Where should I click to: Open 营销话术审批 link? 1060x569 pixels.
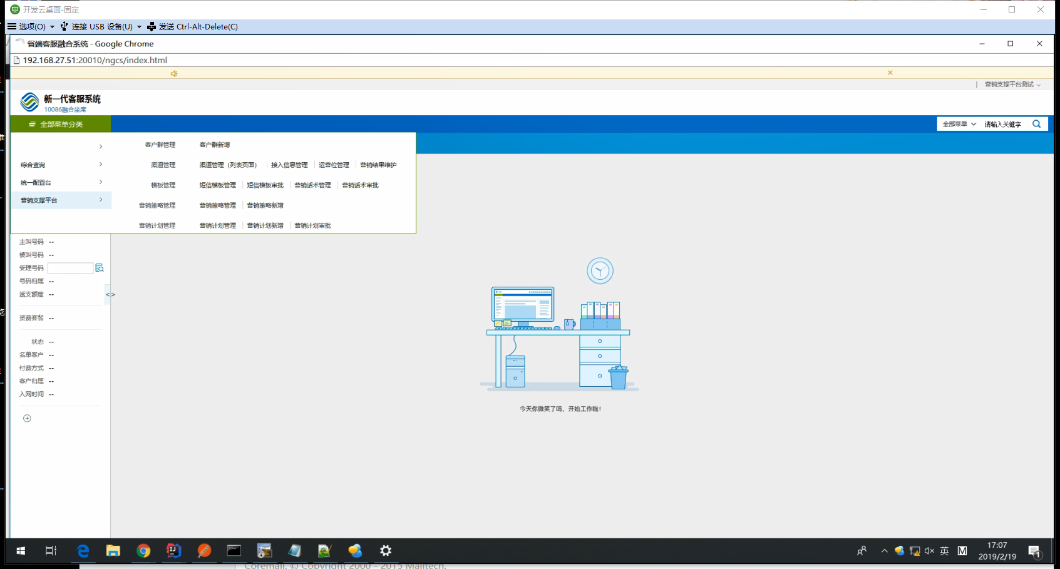(361, 185)
